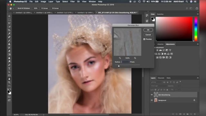This screenshot has height=116, width=206.
Task: Select the Quick Selection tool
Action: pyautogui.click(x=9, y=27)
